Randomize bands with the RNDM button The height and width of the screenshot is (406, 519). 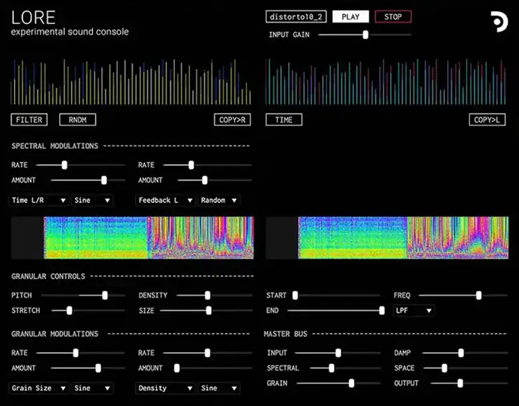pos(78,120)
